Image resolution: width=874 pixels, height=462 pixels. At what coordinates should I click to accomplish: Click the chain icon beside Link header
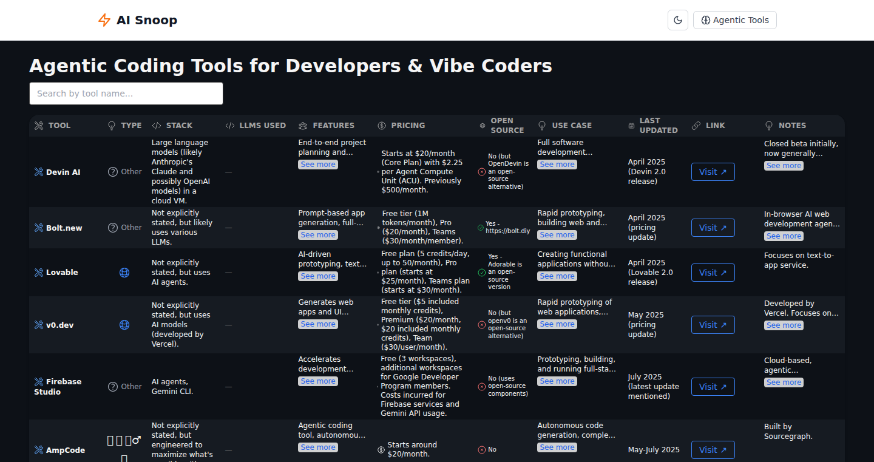(x=696, y=126)
